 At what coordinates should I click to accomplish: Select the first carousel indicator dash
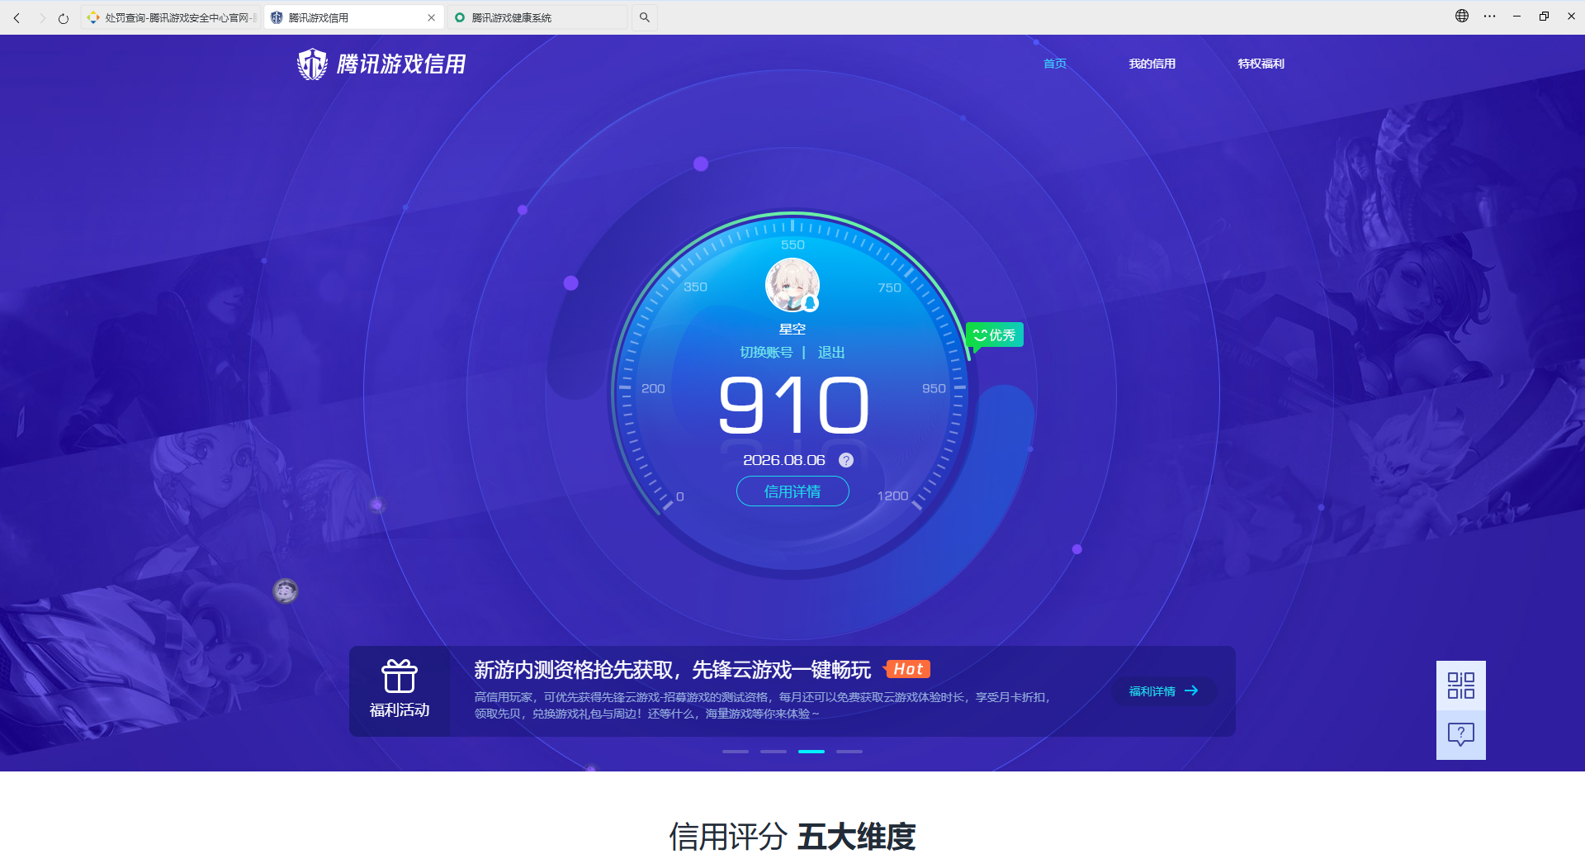[736, 752]
